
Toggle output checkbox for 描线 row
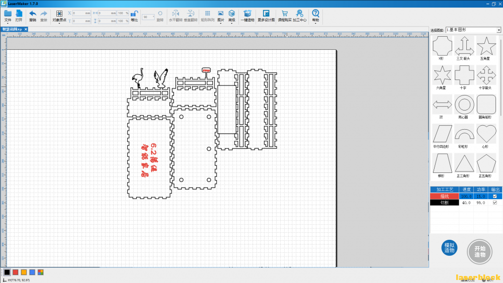point(494,196)
